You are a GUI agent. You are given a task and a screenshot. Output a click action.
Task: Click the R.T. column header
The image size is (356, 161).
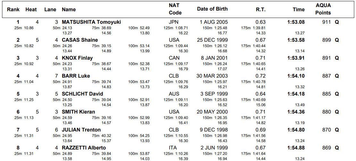click(x=261, y=10)
